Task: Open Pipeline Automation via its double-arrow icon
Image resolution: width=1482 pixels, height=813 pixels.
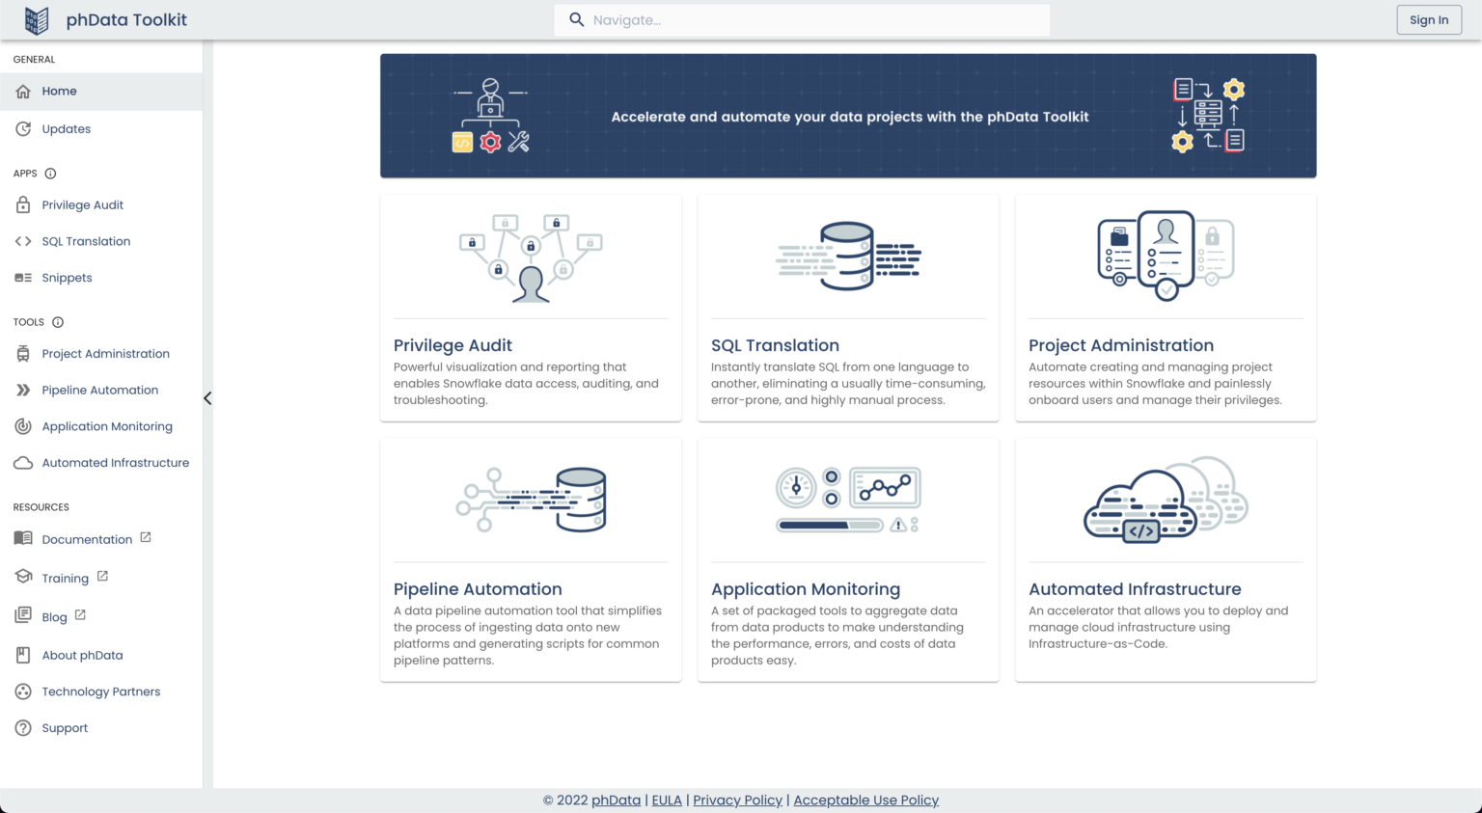Action: tap(23, 390)
